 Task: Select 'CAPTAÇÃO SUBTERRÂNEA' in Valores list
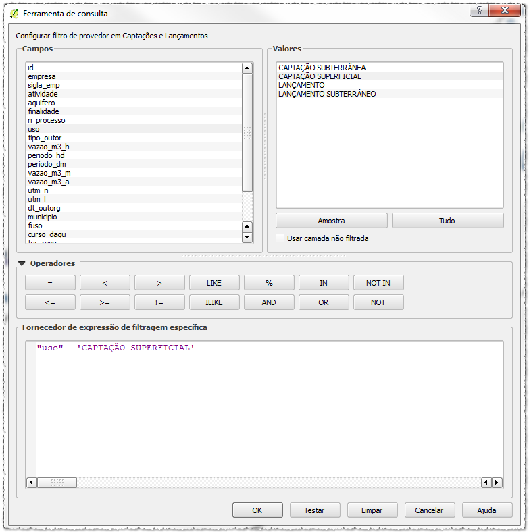(x=322, y=68)
